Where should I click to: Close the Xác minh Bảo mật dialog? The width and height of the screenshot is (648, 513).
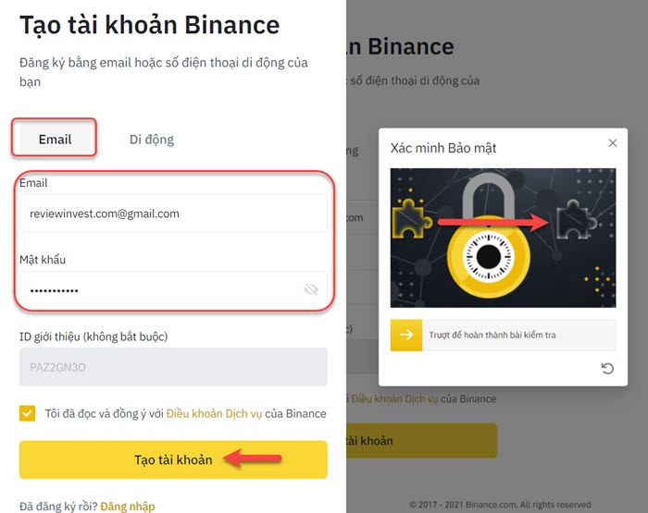(612, 143)
